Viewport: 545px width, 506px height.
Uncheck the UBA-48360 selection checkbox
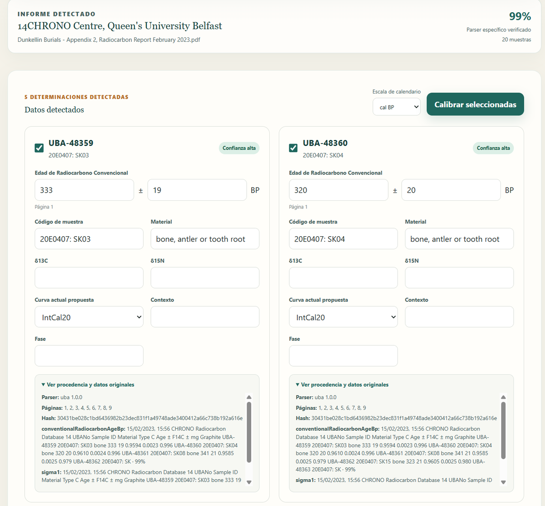tap(293, 148)
